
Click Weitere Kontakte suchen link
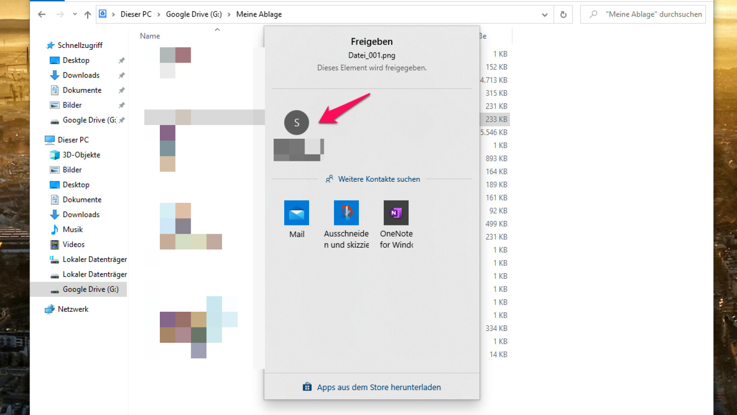pos(379,179)
